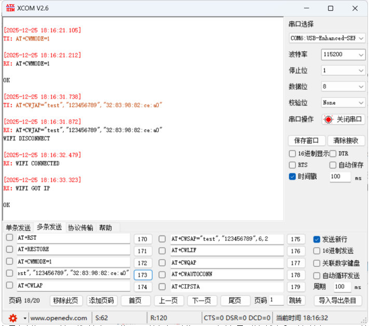Switch to 多条发送 tab
The width and height of the screenshot is (369, 326).
49,227
